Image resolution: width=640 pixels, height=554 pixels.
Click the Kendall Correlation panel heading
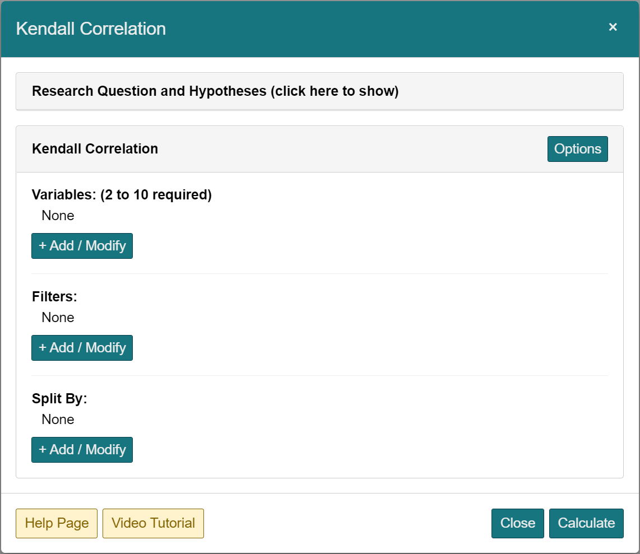pos(95,149)
